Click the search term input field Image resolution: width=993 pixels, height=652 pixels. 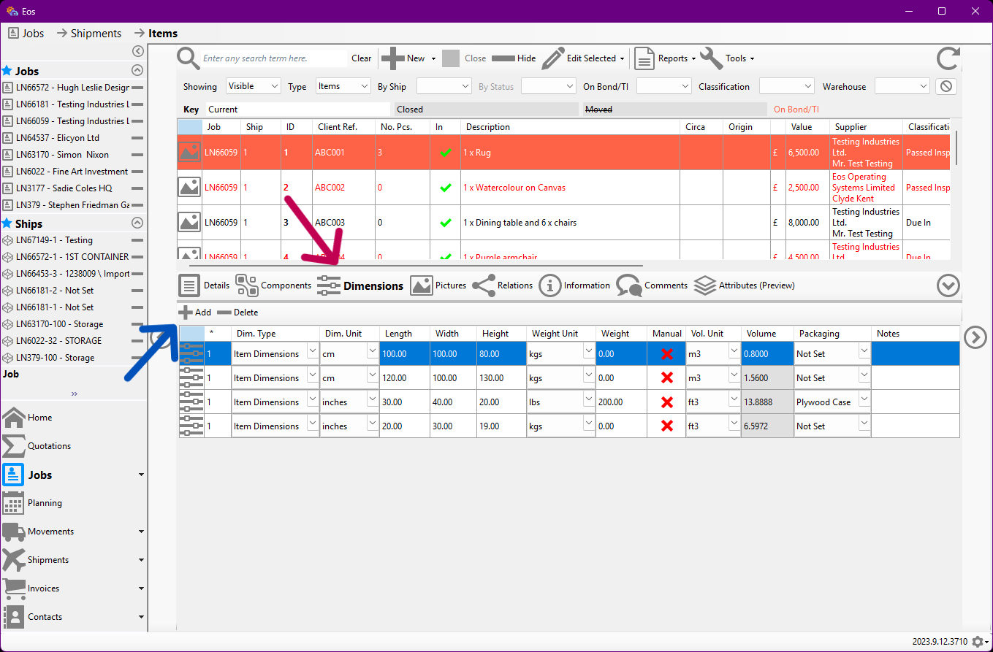[x=273, y=58]
